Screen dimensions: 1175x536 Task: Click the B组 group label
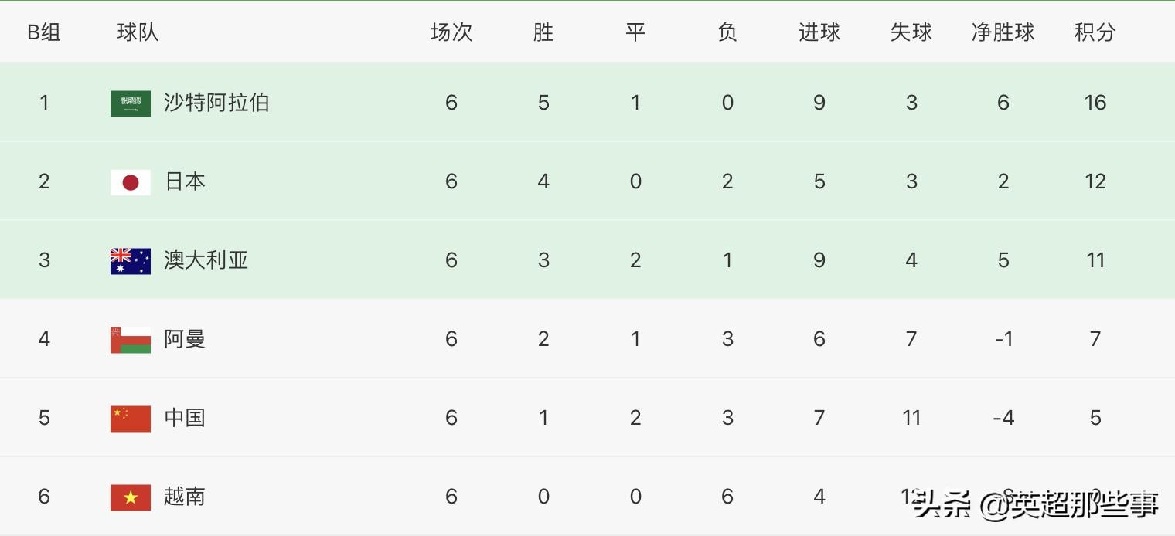44,32
